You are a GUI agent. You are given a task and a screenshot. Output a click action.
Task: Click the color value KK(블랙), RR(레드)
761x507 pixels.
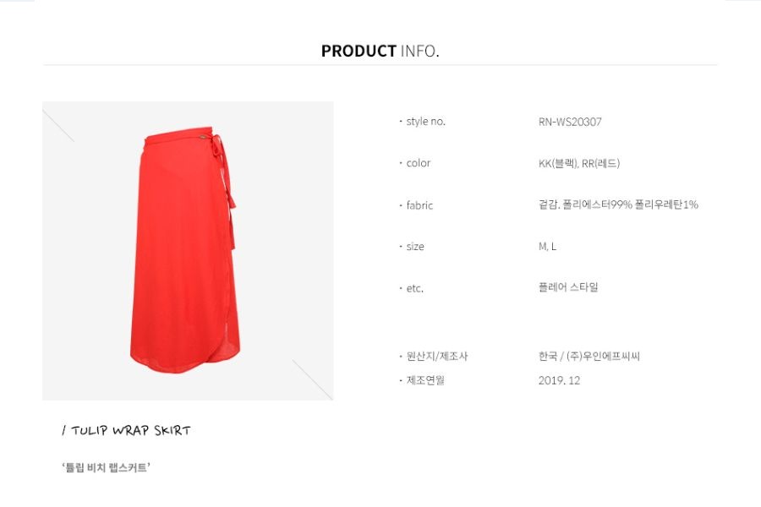point(579,163)
